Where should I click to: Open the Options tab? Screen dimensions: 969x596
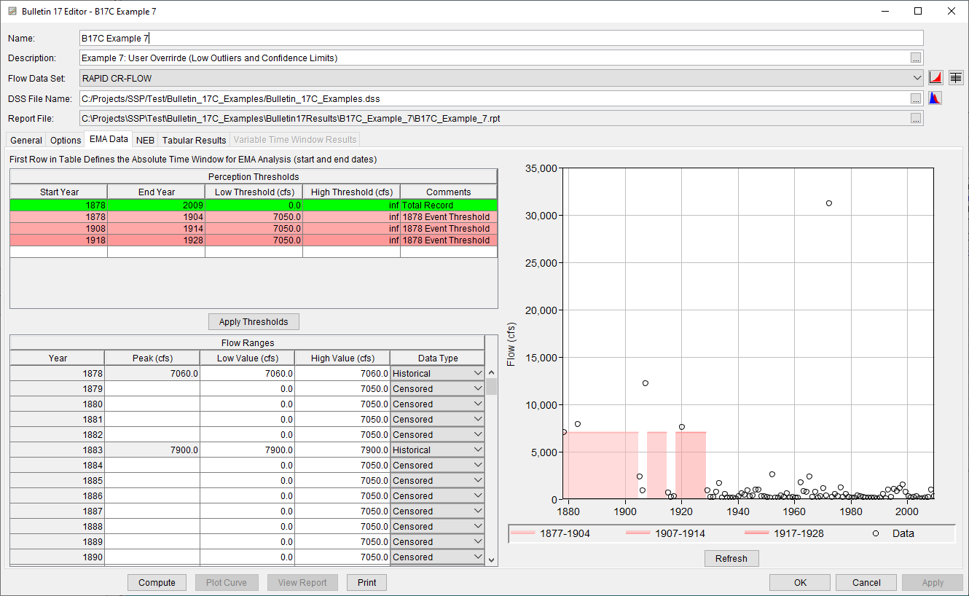[x=65, y=139]
